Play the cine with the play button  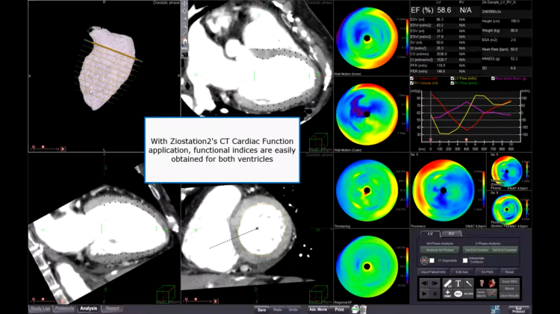(x=424, y=294)
